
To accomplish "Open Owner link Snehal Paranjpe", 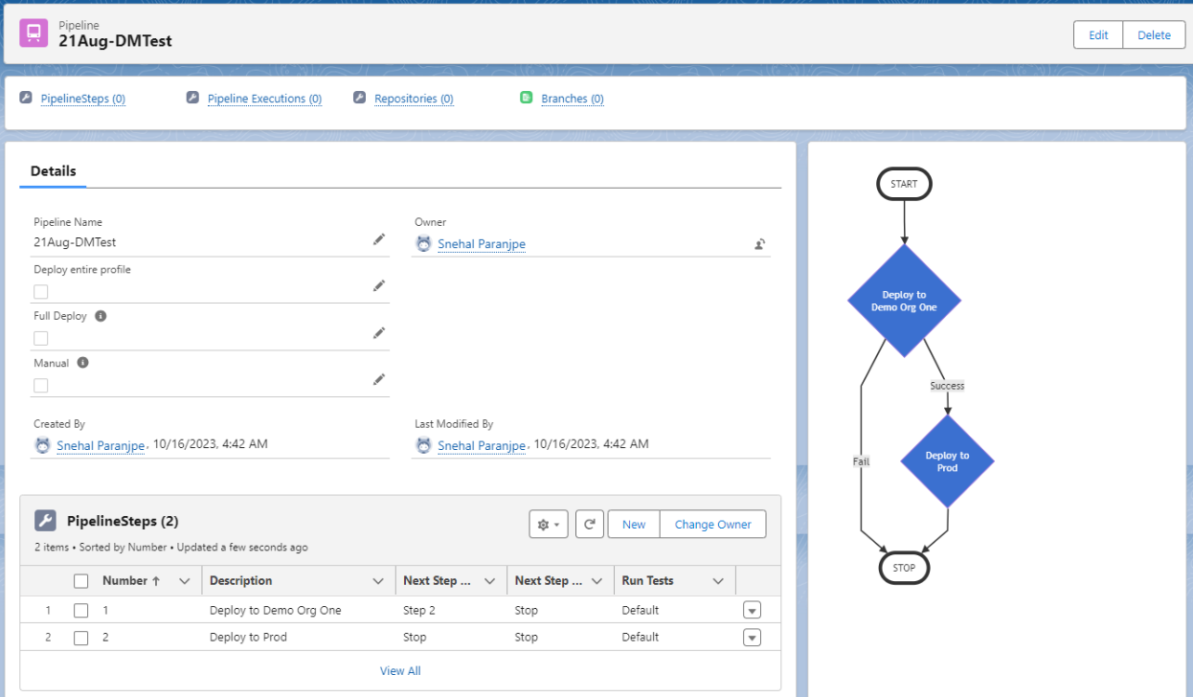I will pos(482,244).
